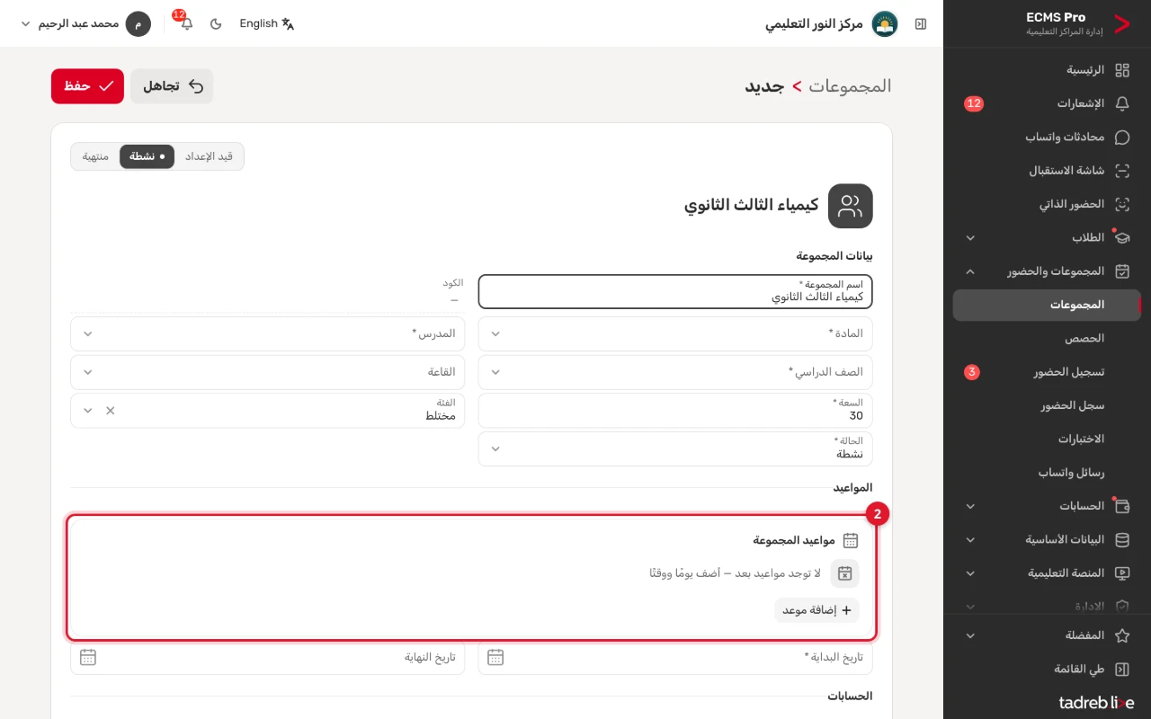
Task: Toggle dark mode with the moon icon
Action: tap(216, 23)
